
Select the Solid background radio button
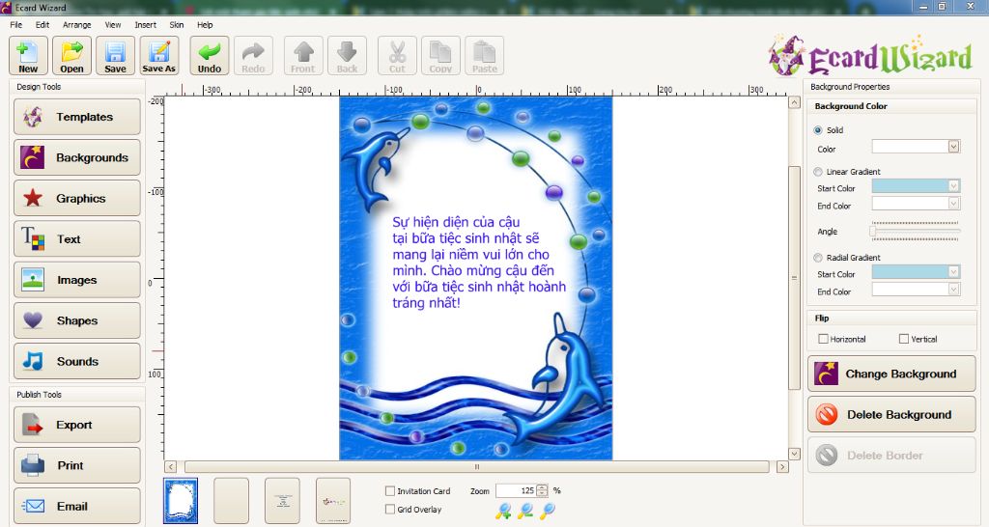click(818, 130)
